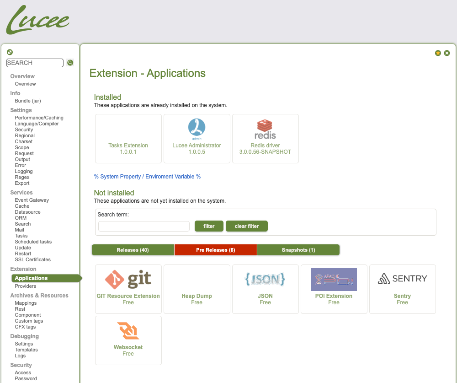Click the magnifier search icon in the sidebar
Image resolution: width=457 pixels, height=383 pixels.
(x=70, y=63)
